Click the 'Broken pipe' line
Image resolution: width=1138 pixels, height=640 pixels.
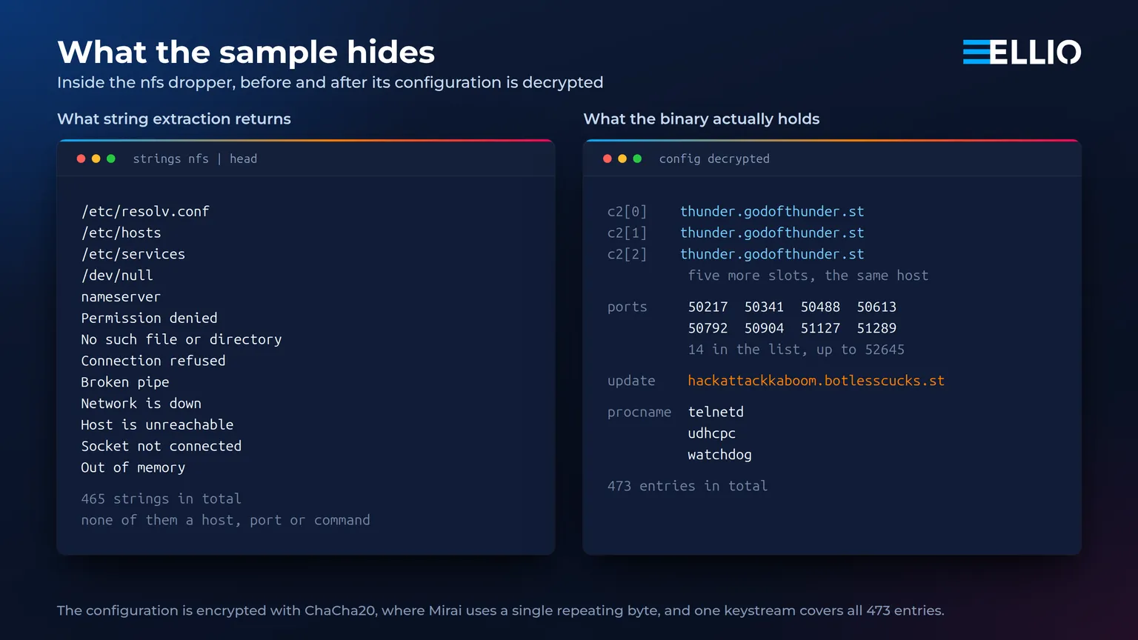(125, 382)
